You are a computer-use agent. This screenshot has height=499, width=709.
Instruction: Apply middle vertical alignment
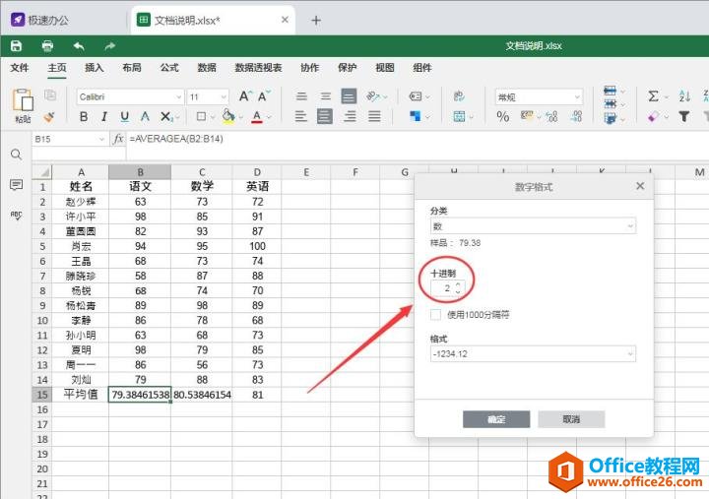[x=326, y=95]
